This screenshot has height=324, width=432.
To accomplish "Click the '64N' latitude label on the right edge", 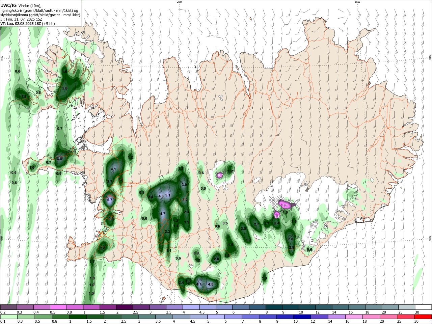I will [430, 238].
